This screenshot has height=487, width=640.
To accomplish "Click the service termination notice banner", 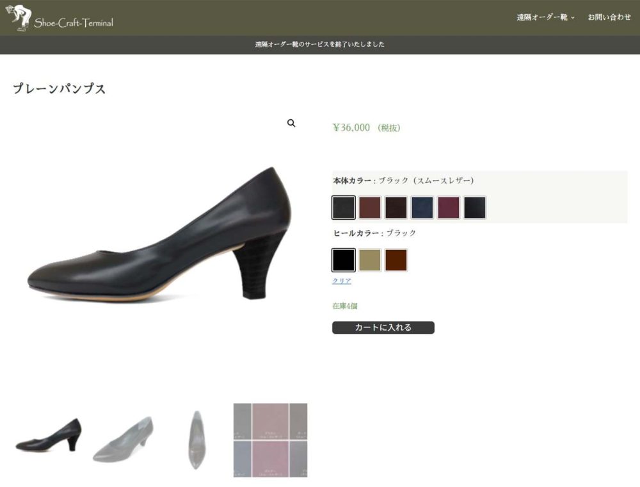I will (x=320, y=44).
